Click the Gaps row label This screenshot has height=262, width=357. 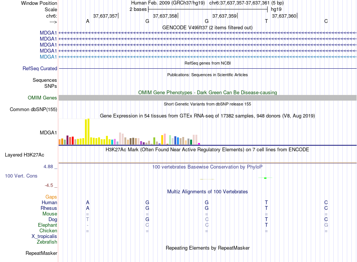[51, 197]
